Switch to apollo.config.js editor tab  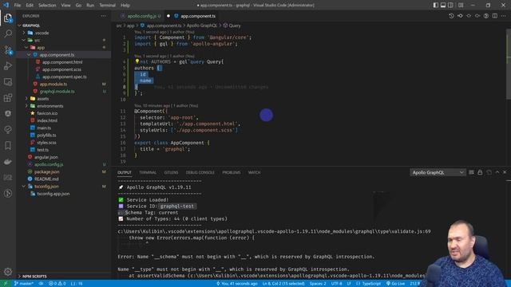point(141,16)
